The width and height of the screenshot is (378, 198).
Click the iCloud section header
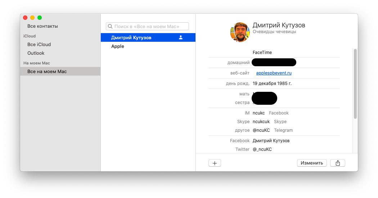tap(30, 36)
